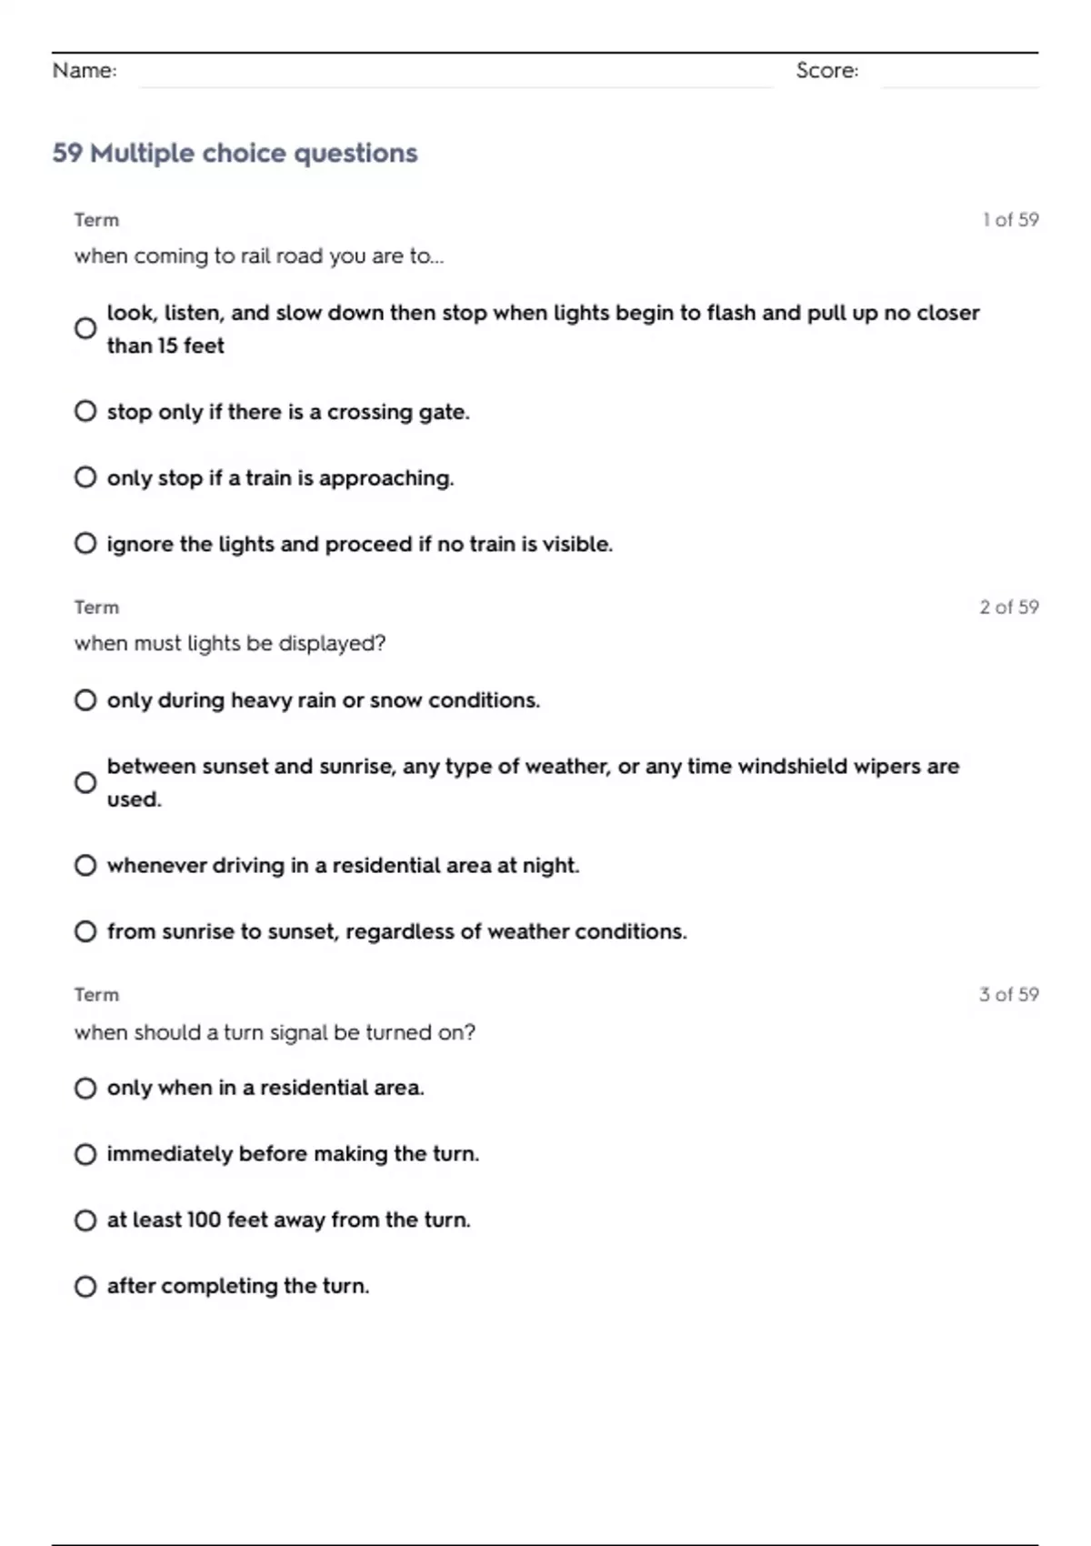The image size is (1091, 1546).
Task: Pick 'from sunrise to sunset' option
Action: click(x=85, y=931)
